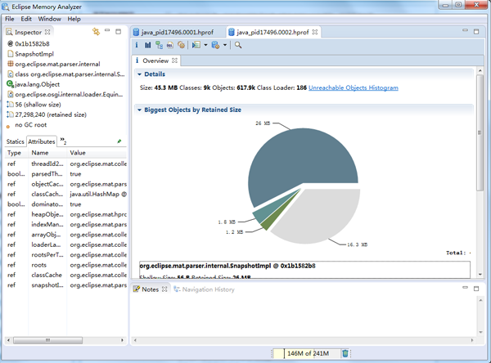This screenshot has height=363, width=491.
Task: Open the reports dropdown arrow in toolbar
Action: pyautogui.click(x=206, y=45)
